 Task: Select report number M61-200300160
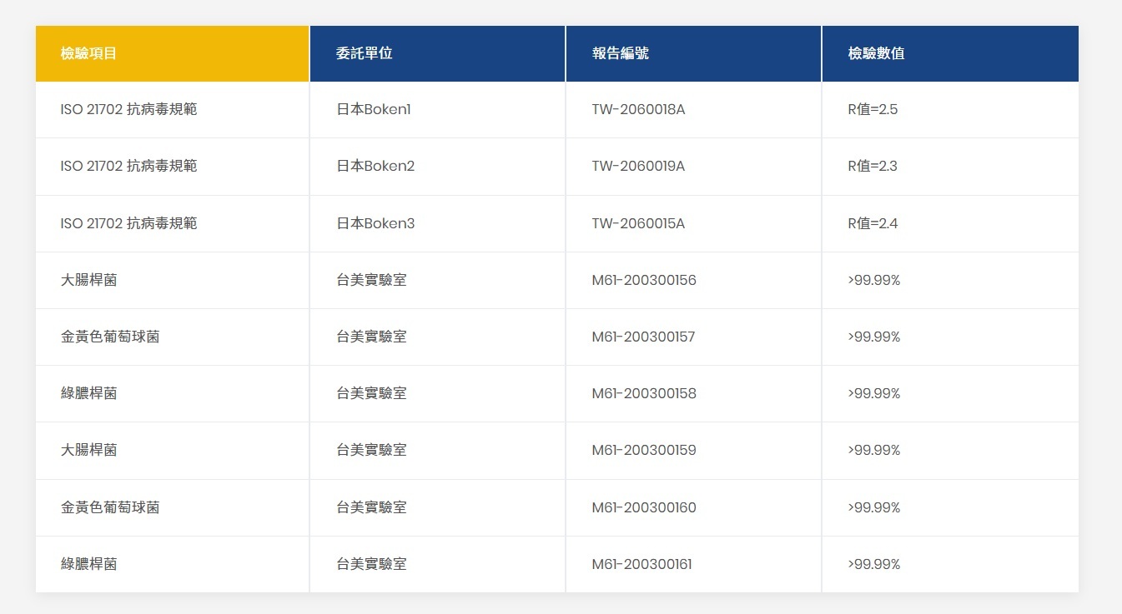tap(644, 507)
